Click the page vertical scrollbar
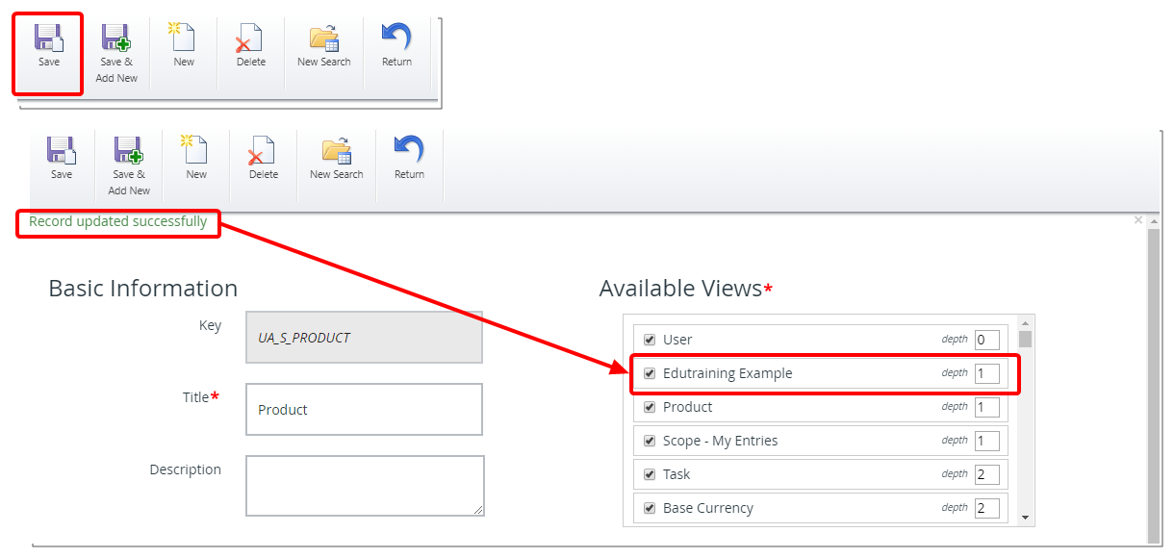The image size is (1174, 558). (1153, 385)
